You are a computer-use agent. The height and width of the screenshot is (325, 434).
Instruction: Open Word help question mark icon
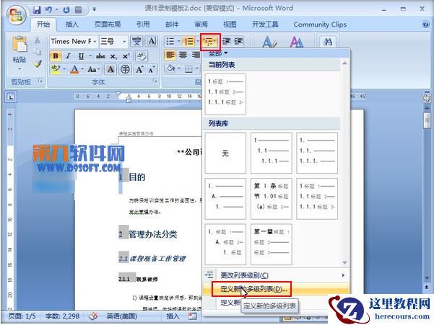pyautogui.click(x=426, y=25)
